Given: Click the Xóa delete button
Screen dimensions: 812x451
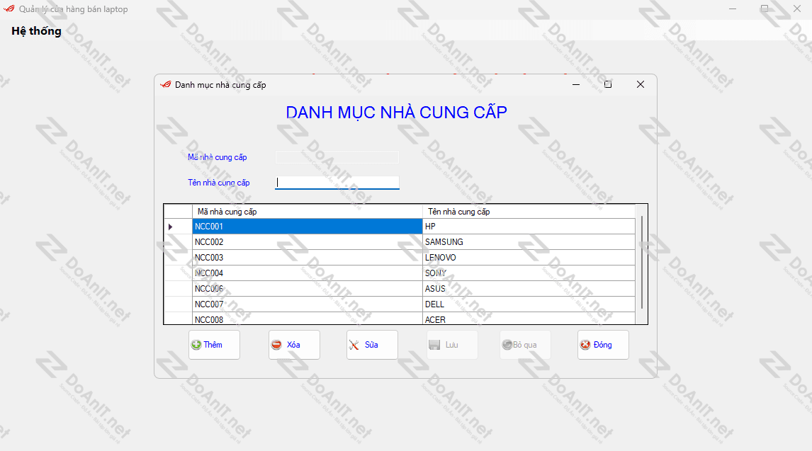Looking at the screenshot, I should point(294,345).
